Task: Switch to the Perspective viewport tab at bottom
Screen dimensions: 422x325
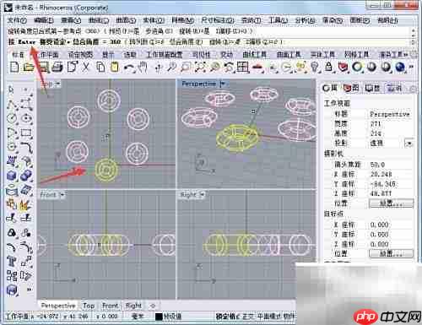Action: tap(58, 306)
